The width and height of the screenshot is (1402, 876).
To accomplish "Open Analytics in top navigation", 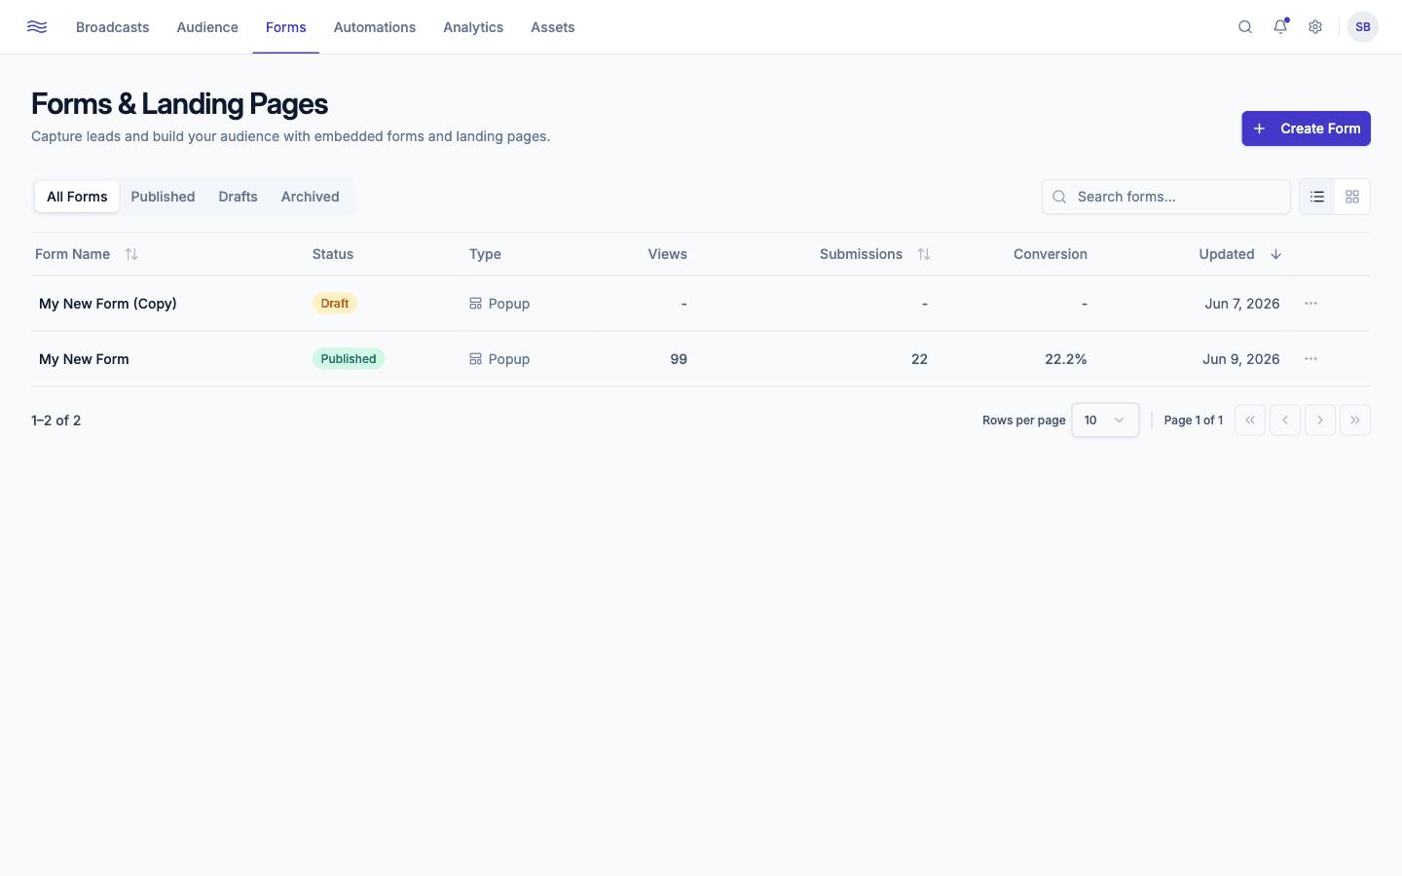I will coord(473,27).
